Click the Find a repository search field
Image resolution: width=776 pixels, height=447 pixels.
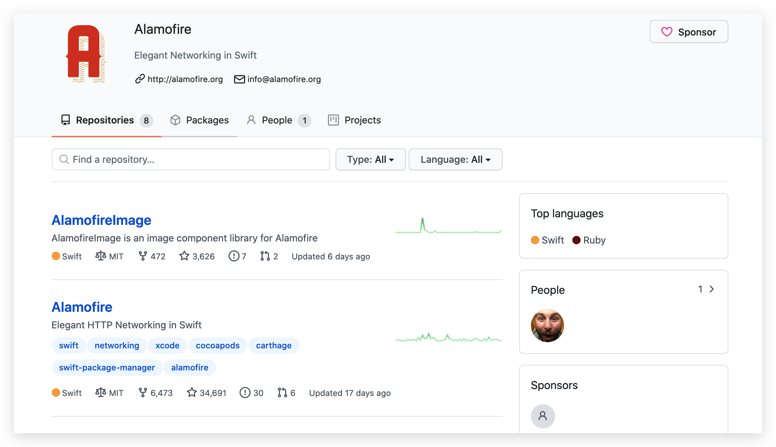pos(191,159)
